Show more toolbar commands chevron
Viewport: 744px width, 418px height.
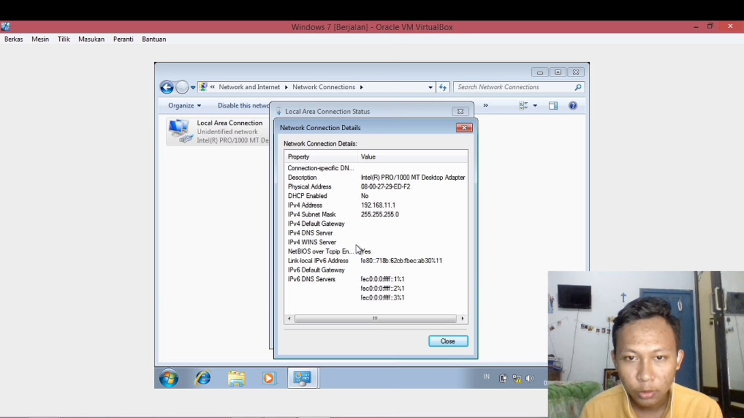pyautogui.click(x=485, y=106)
